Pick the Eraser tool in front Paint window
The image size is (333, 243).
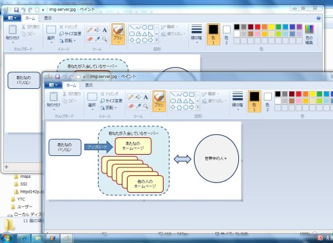point(131,106)
